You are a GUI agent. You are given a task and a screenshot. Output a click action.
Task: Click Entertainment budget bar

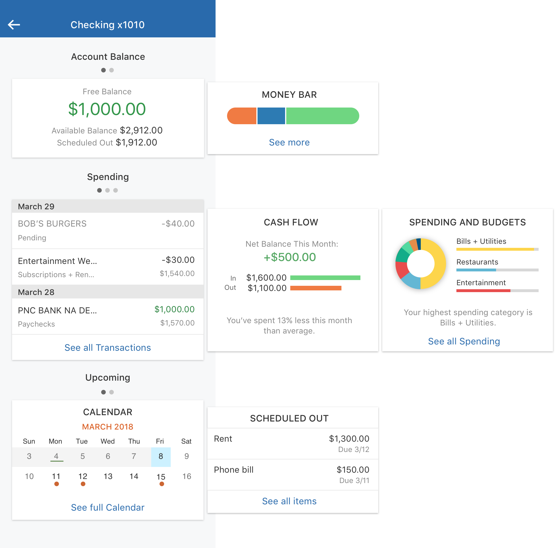tap(497, 291)
